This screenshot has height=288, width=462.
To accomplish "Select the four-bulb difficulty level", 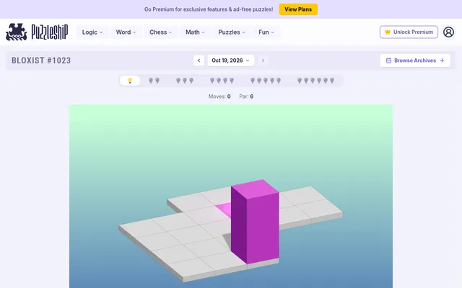I will [222, 81].
